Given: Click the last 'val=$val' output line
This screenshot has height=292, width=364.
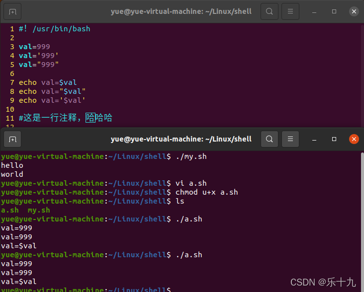Looking at the screenshot, I should [18, 282].
